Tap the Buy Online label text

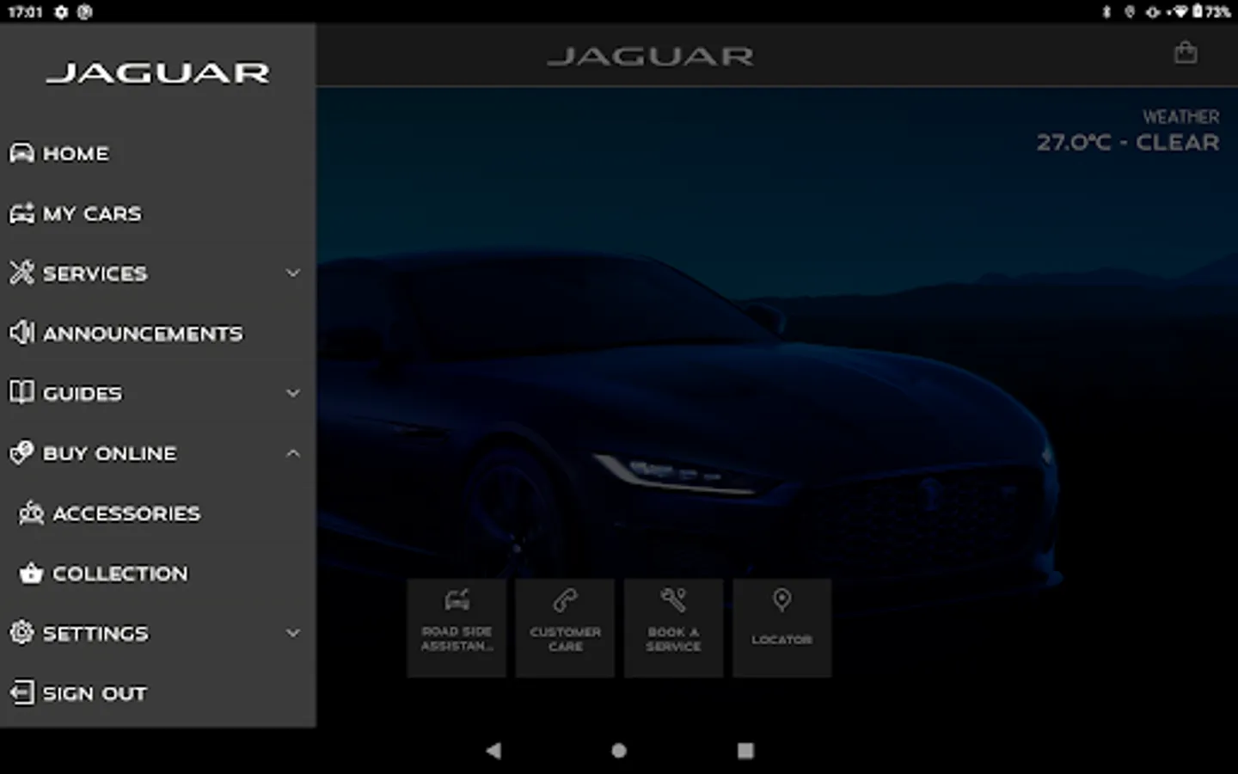point(110,453)
